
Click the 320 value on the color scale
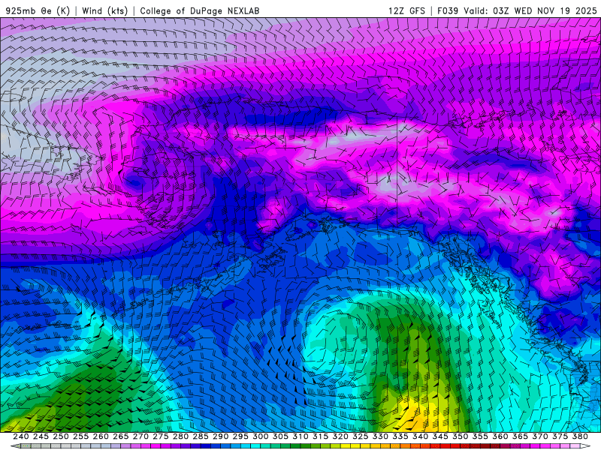[x=340, y=436]
